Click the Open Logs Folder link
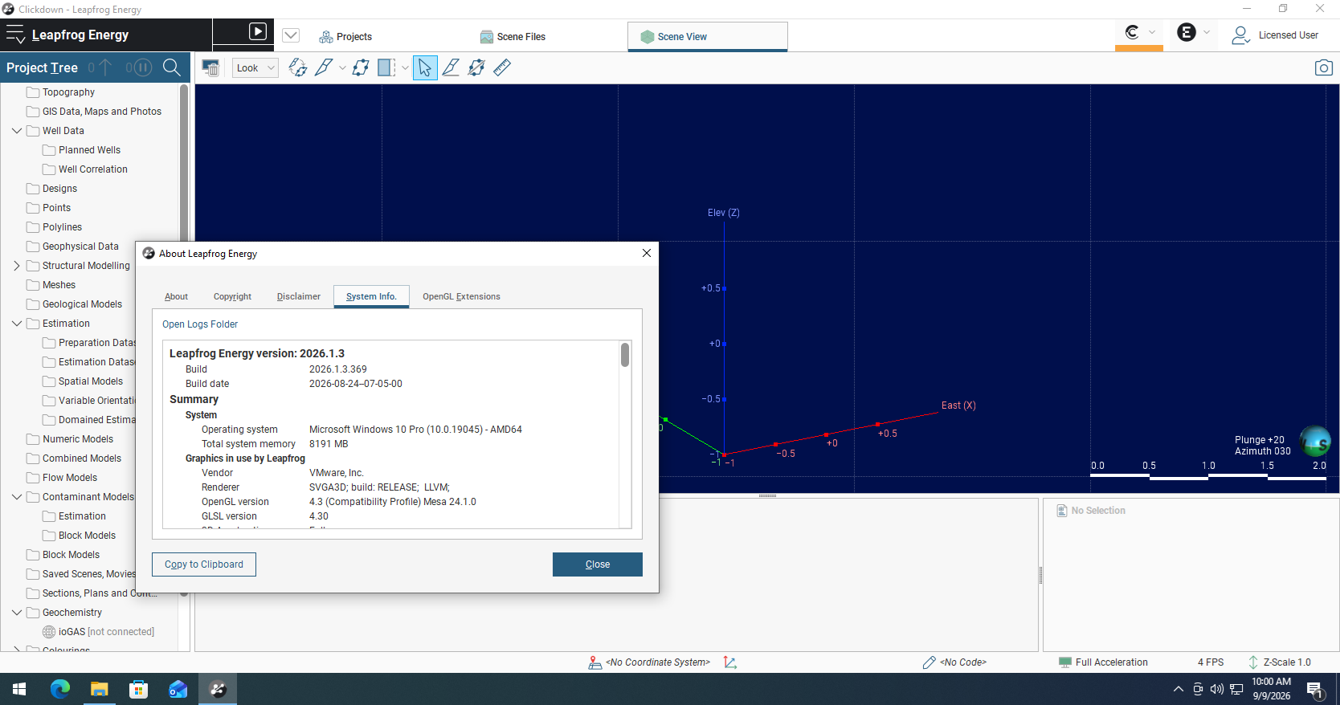This screenshot has width=1340, height=705. 200,324
